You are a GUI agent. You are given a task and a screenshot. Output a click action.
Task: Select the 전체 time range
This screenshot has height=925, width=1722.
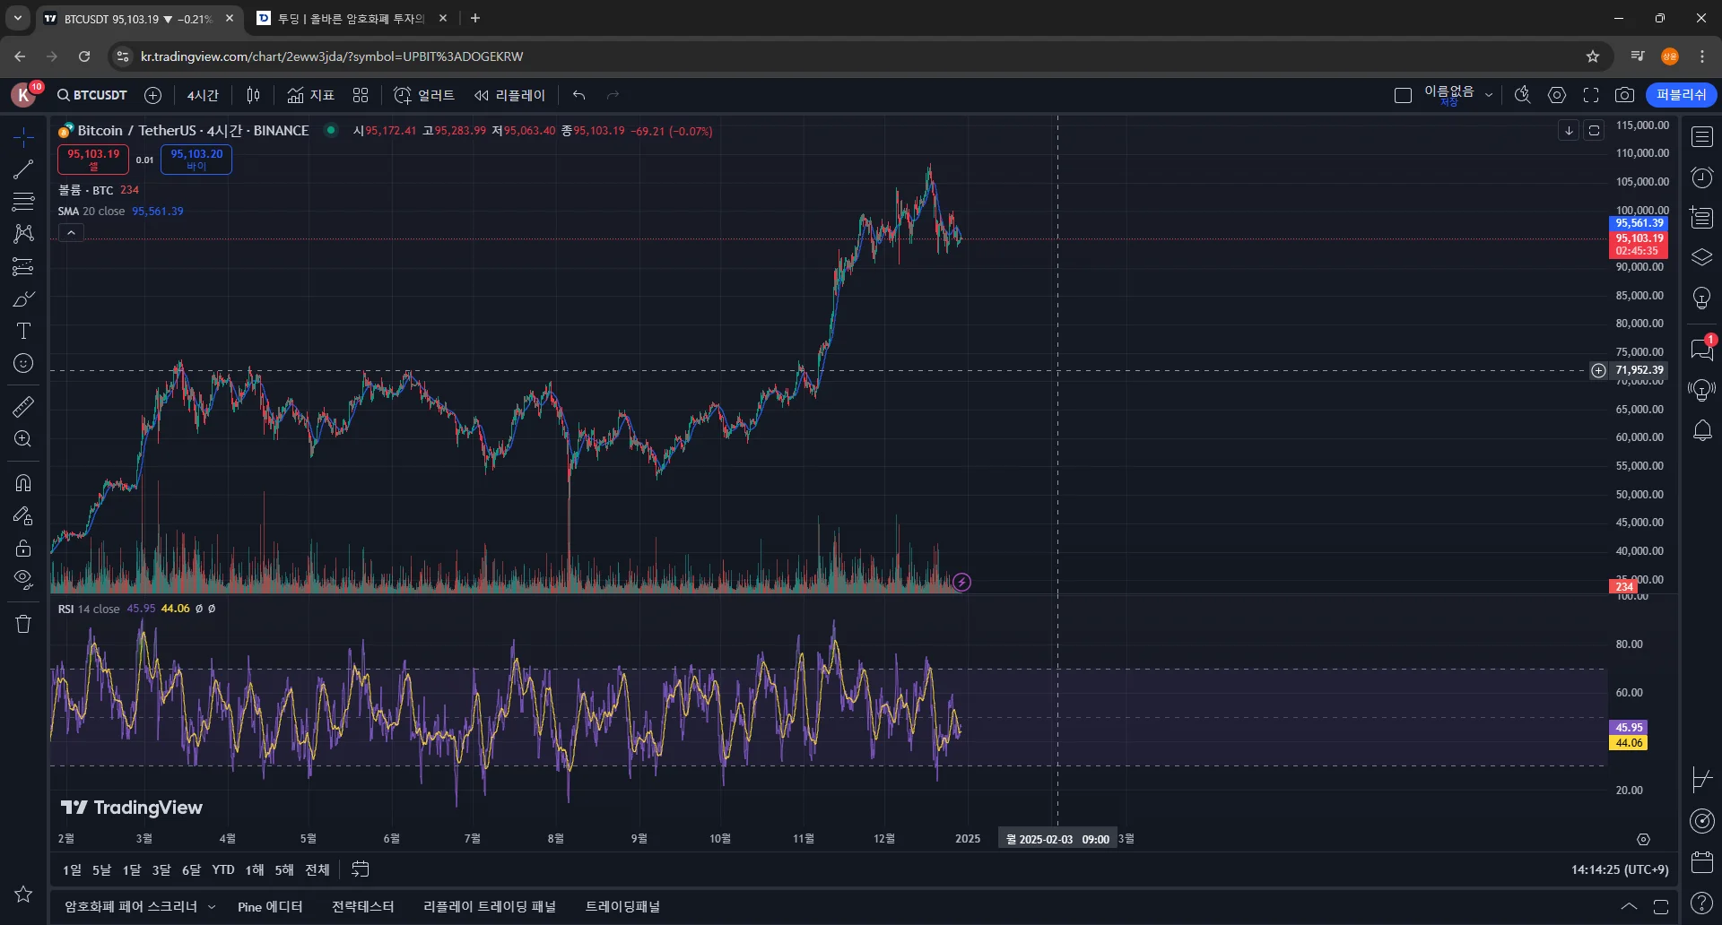[317, 870]
